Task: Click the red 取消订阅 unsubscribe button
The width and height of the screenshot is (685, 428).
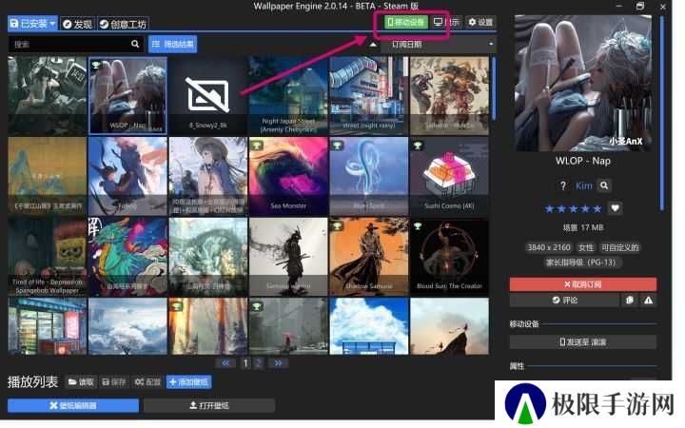Action: tap(583, 284)
